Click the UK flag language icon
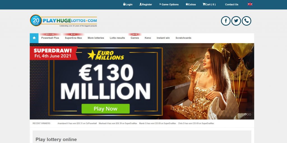287x143 pixels. pyautogui.click(x=250, y=4)
